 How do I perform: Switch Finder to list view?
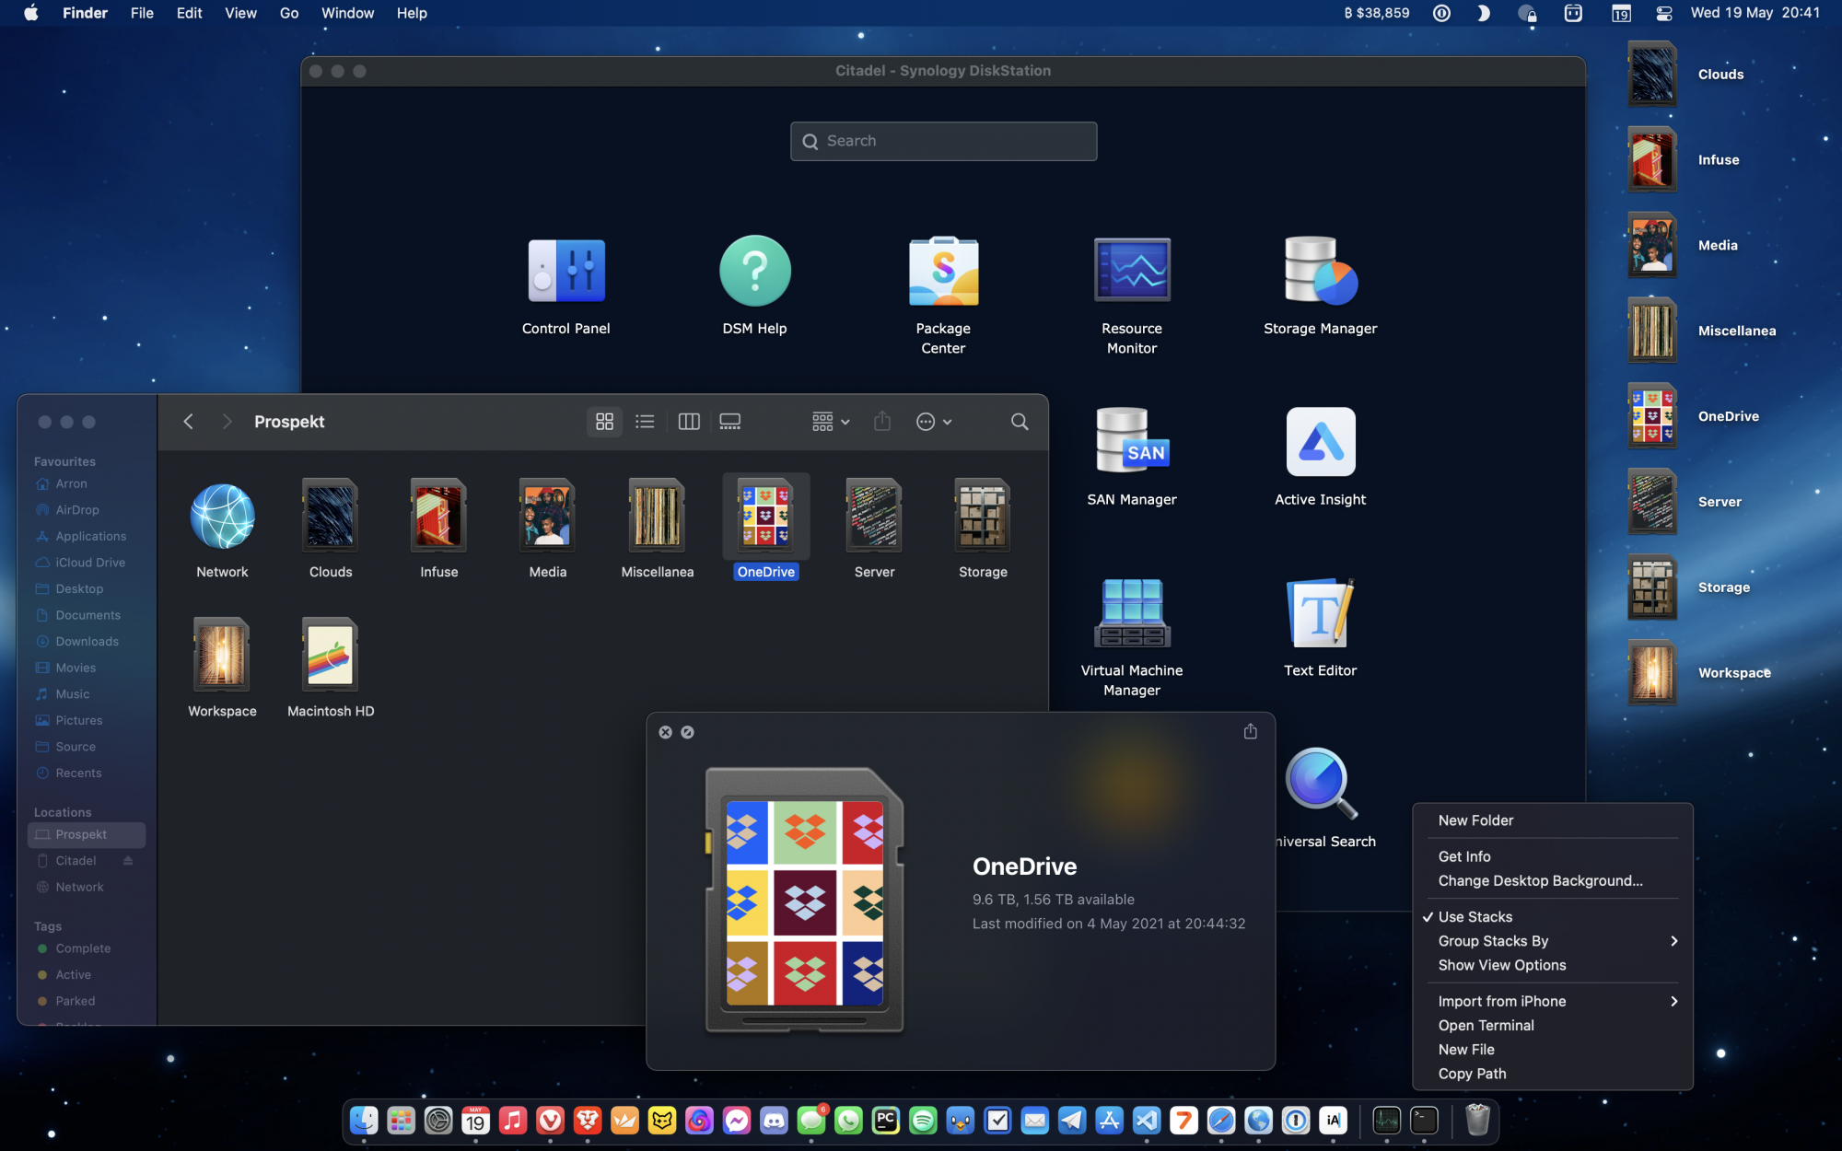point(645,422)
